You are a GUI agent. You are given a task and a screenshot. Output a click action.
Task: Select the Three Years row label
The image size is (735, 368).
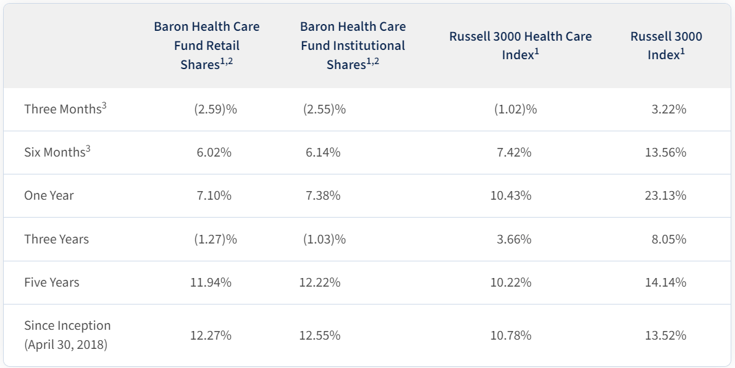pos(56,239)
